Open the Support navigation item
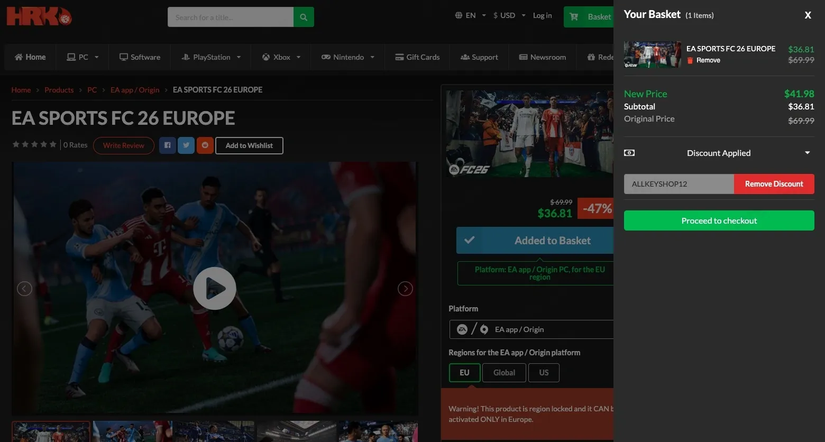 pyautogui.click(x=479, y=57)
